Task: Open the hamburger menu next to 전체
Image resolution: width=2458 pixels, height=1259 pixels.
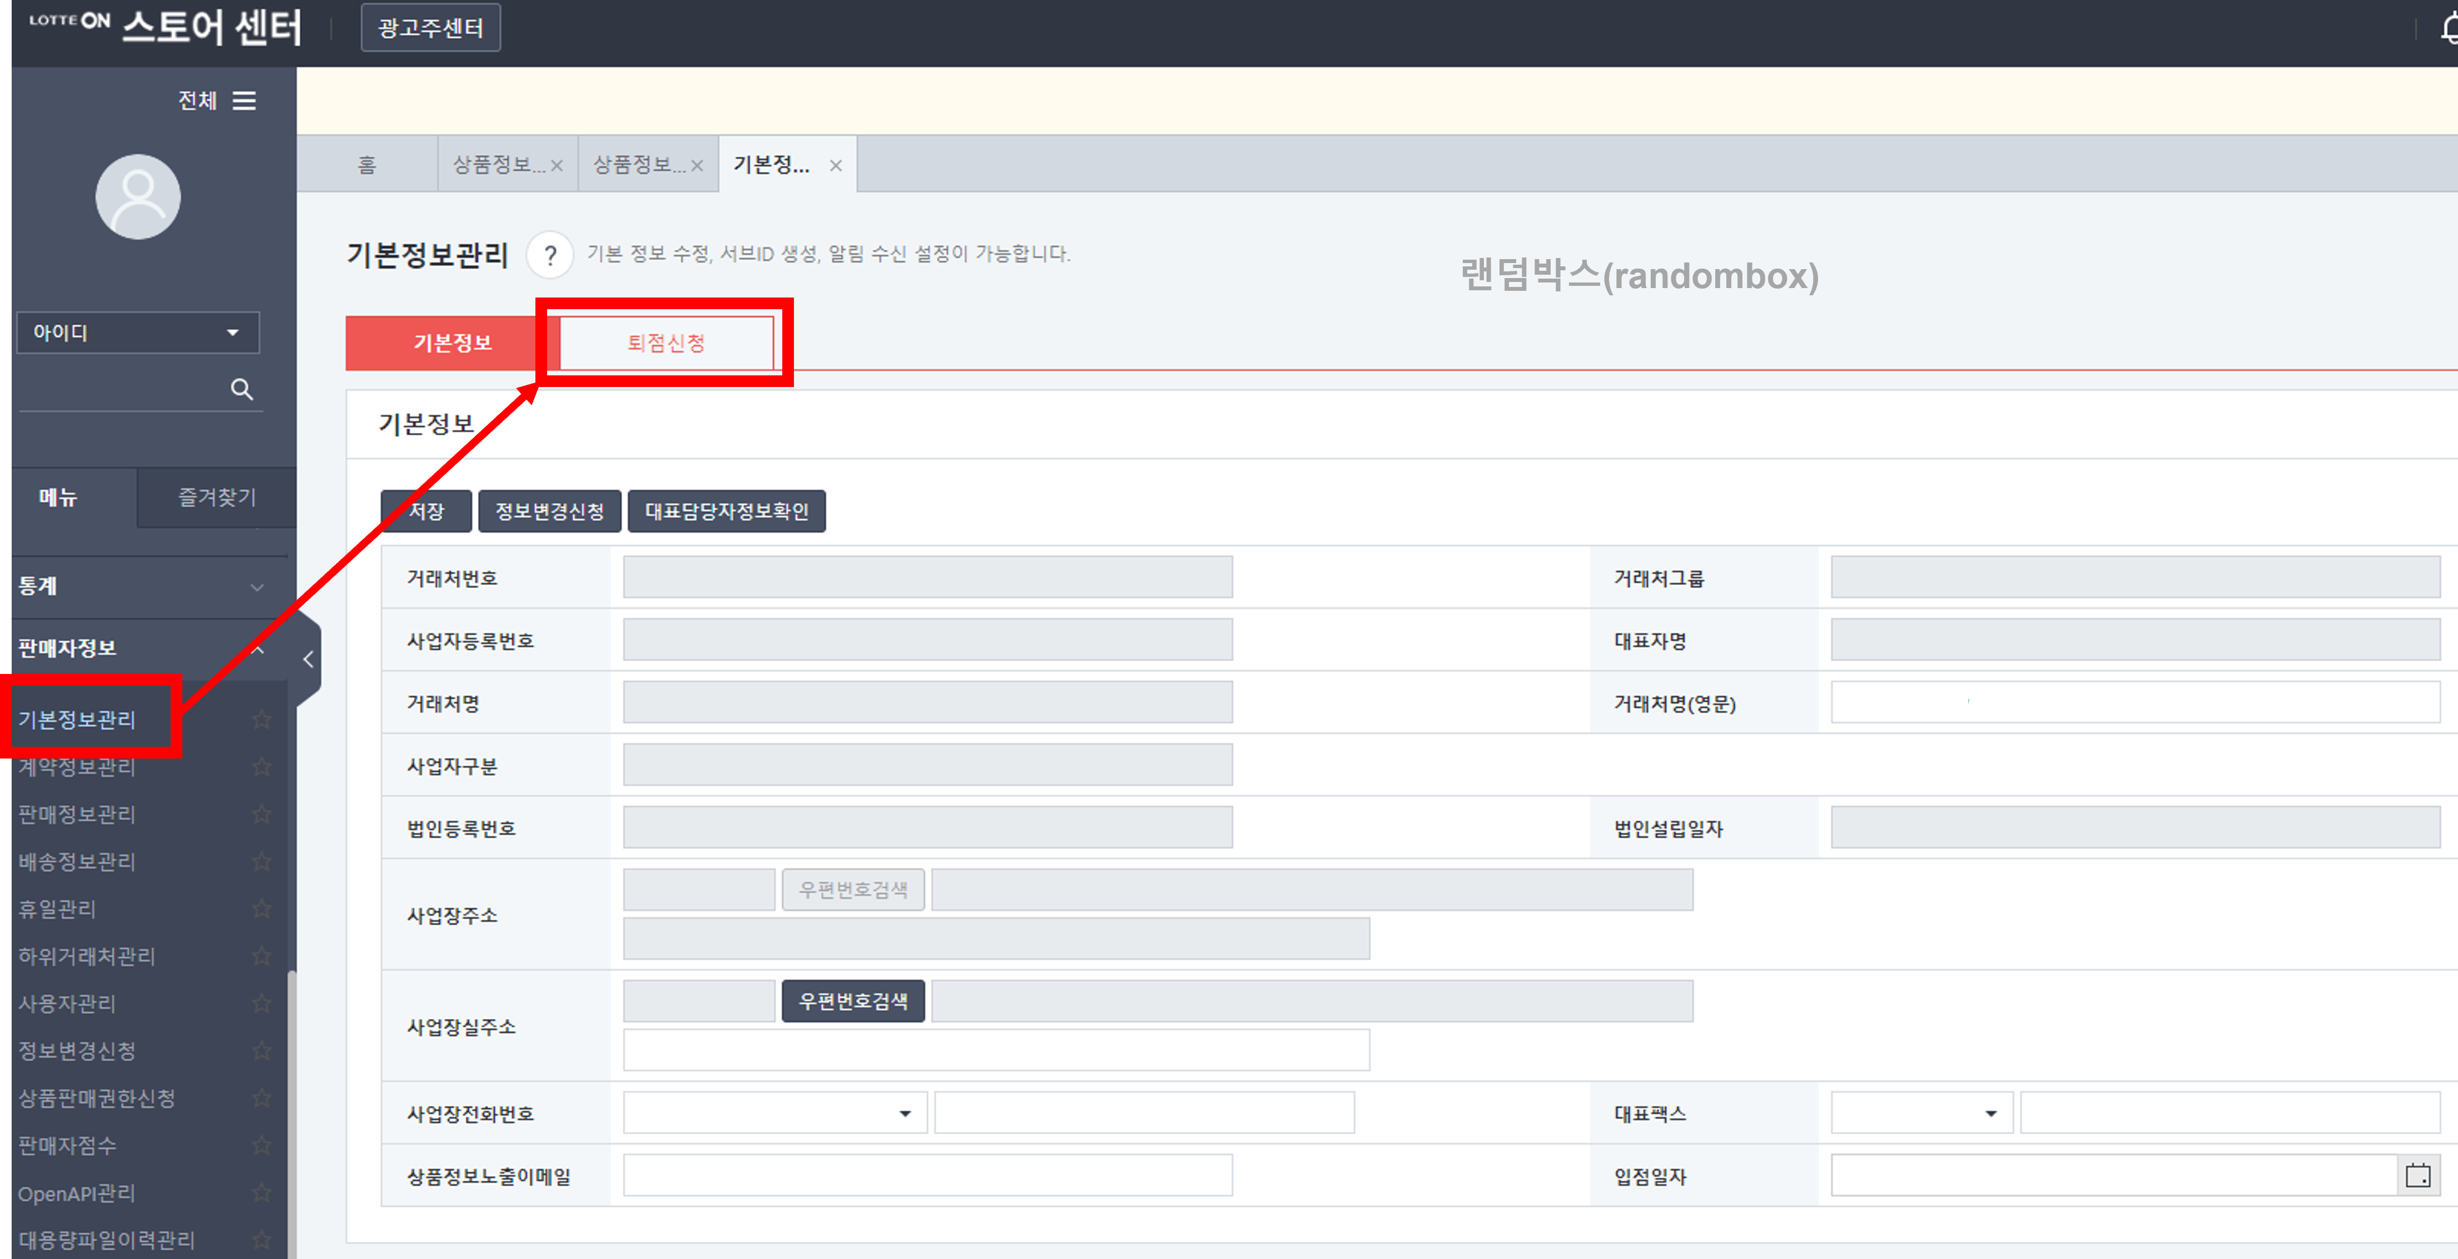Action: click(x=244, y=100)
